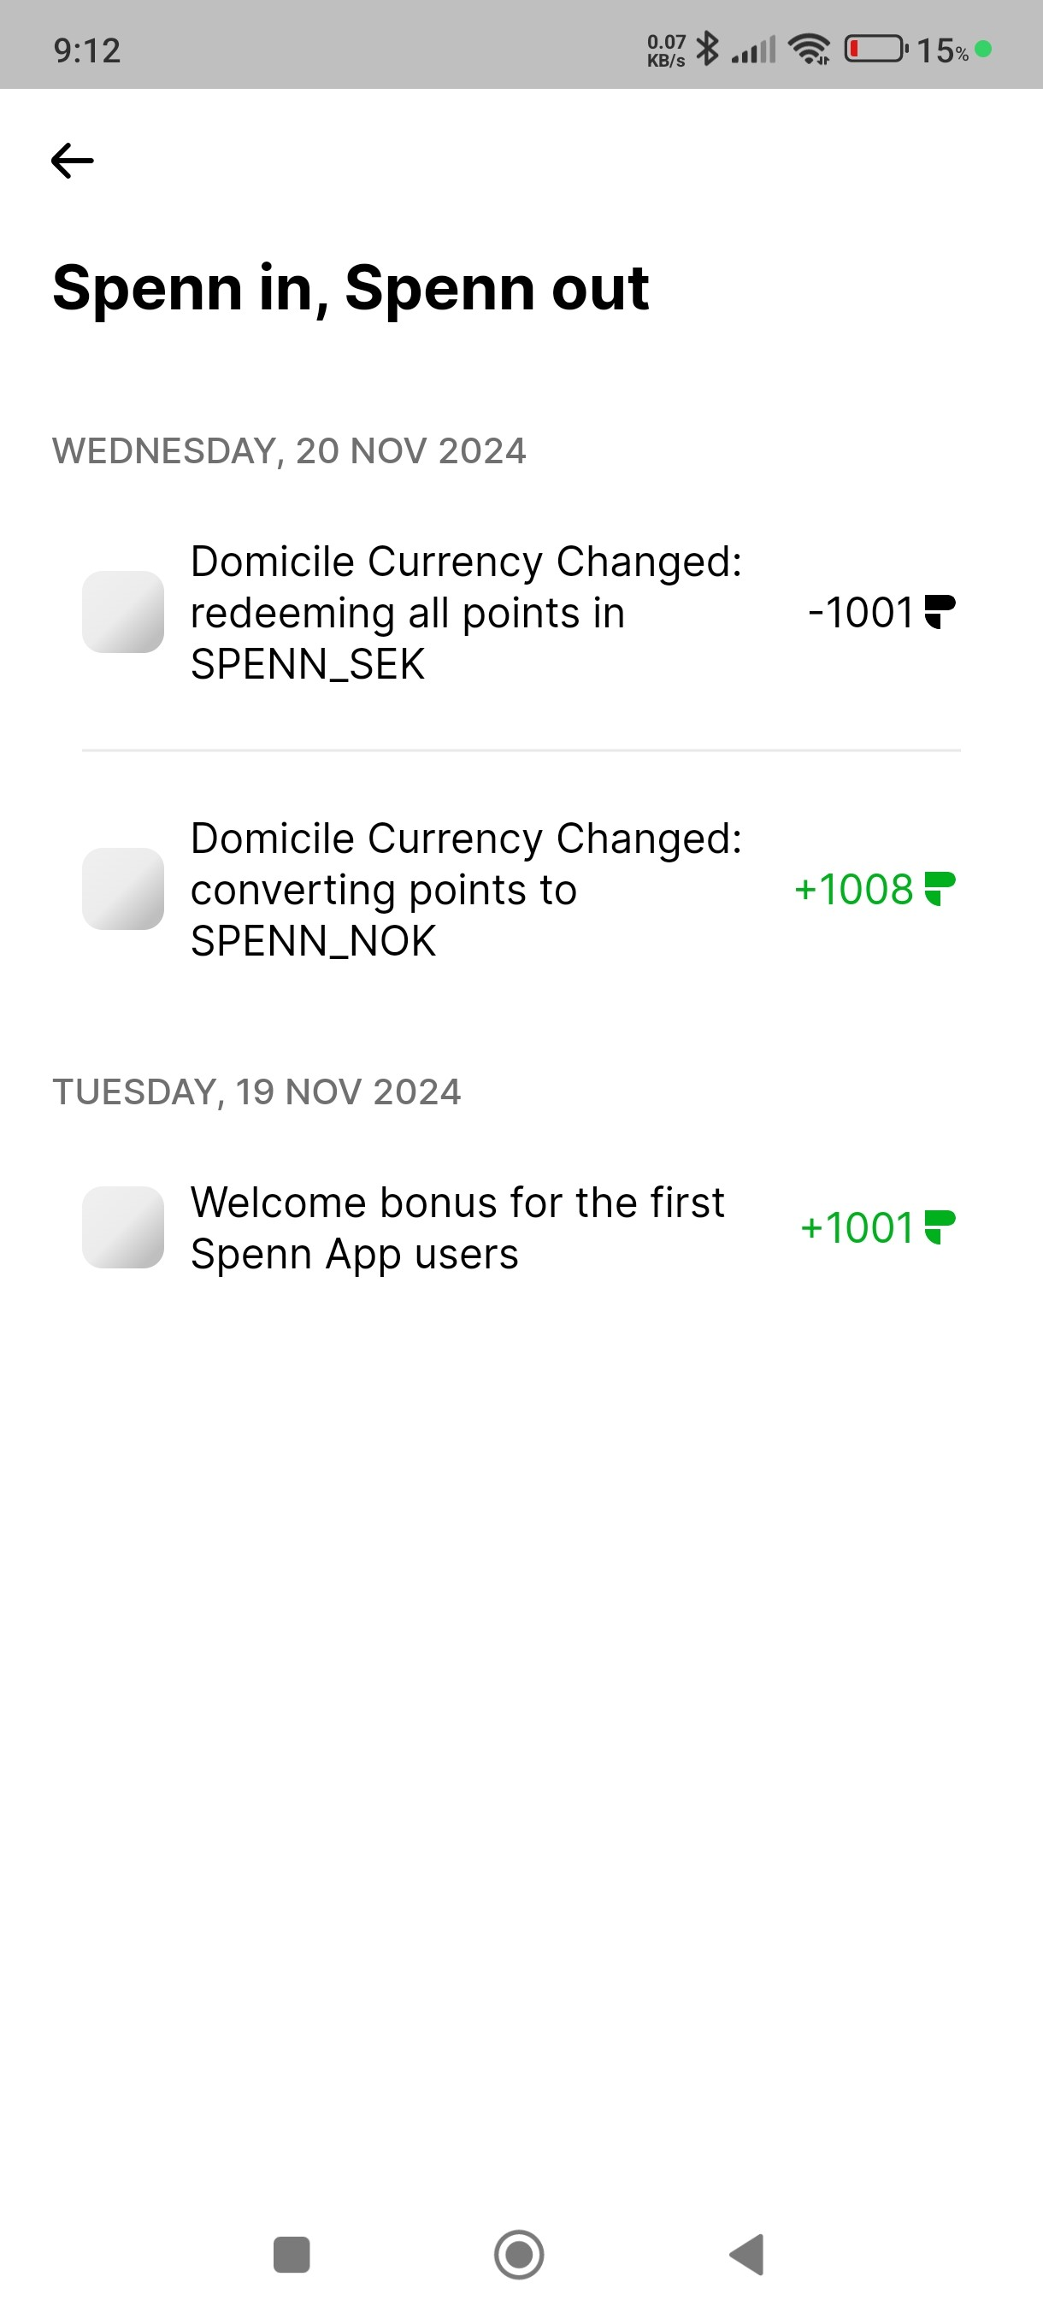Tap the black Spenn point icon by -1001

(940, 612)
